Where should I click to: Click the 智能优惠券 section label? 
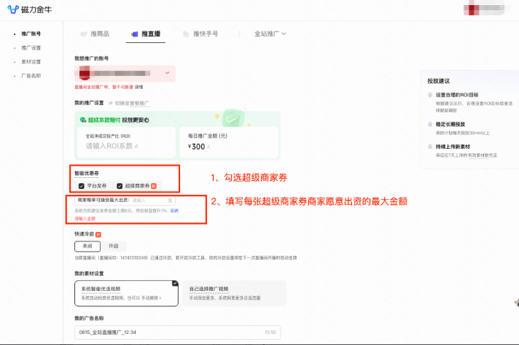(x=87, y=174)
